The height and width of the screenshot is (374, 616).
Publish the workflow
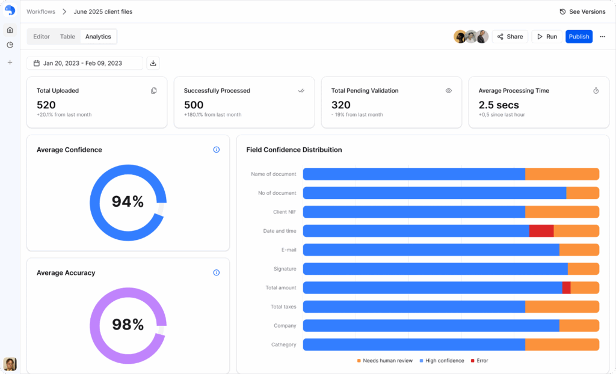(x=579, y=36)
